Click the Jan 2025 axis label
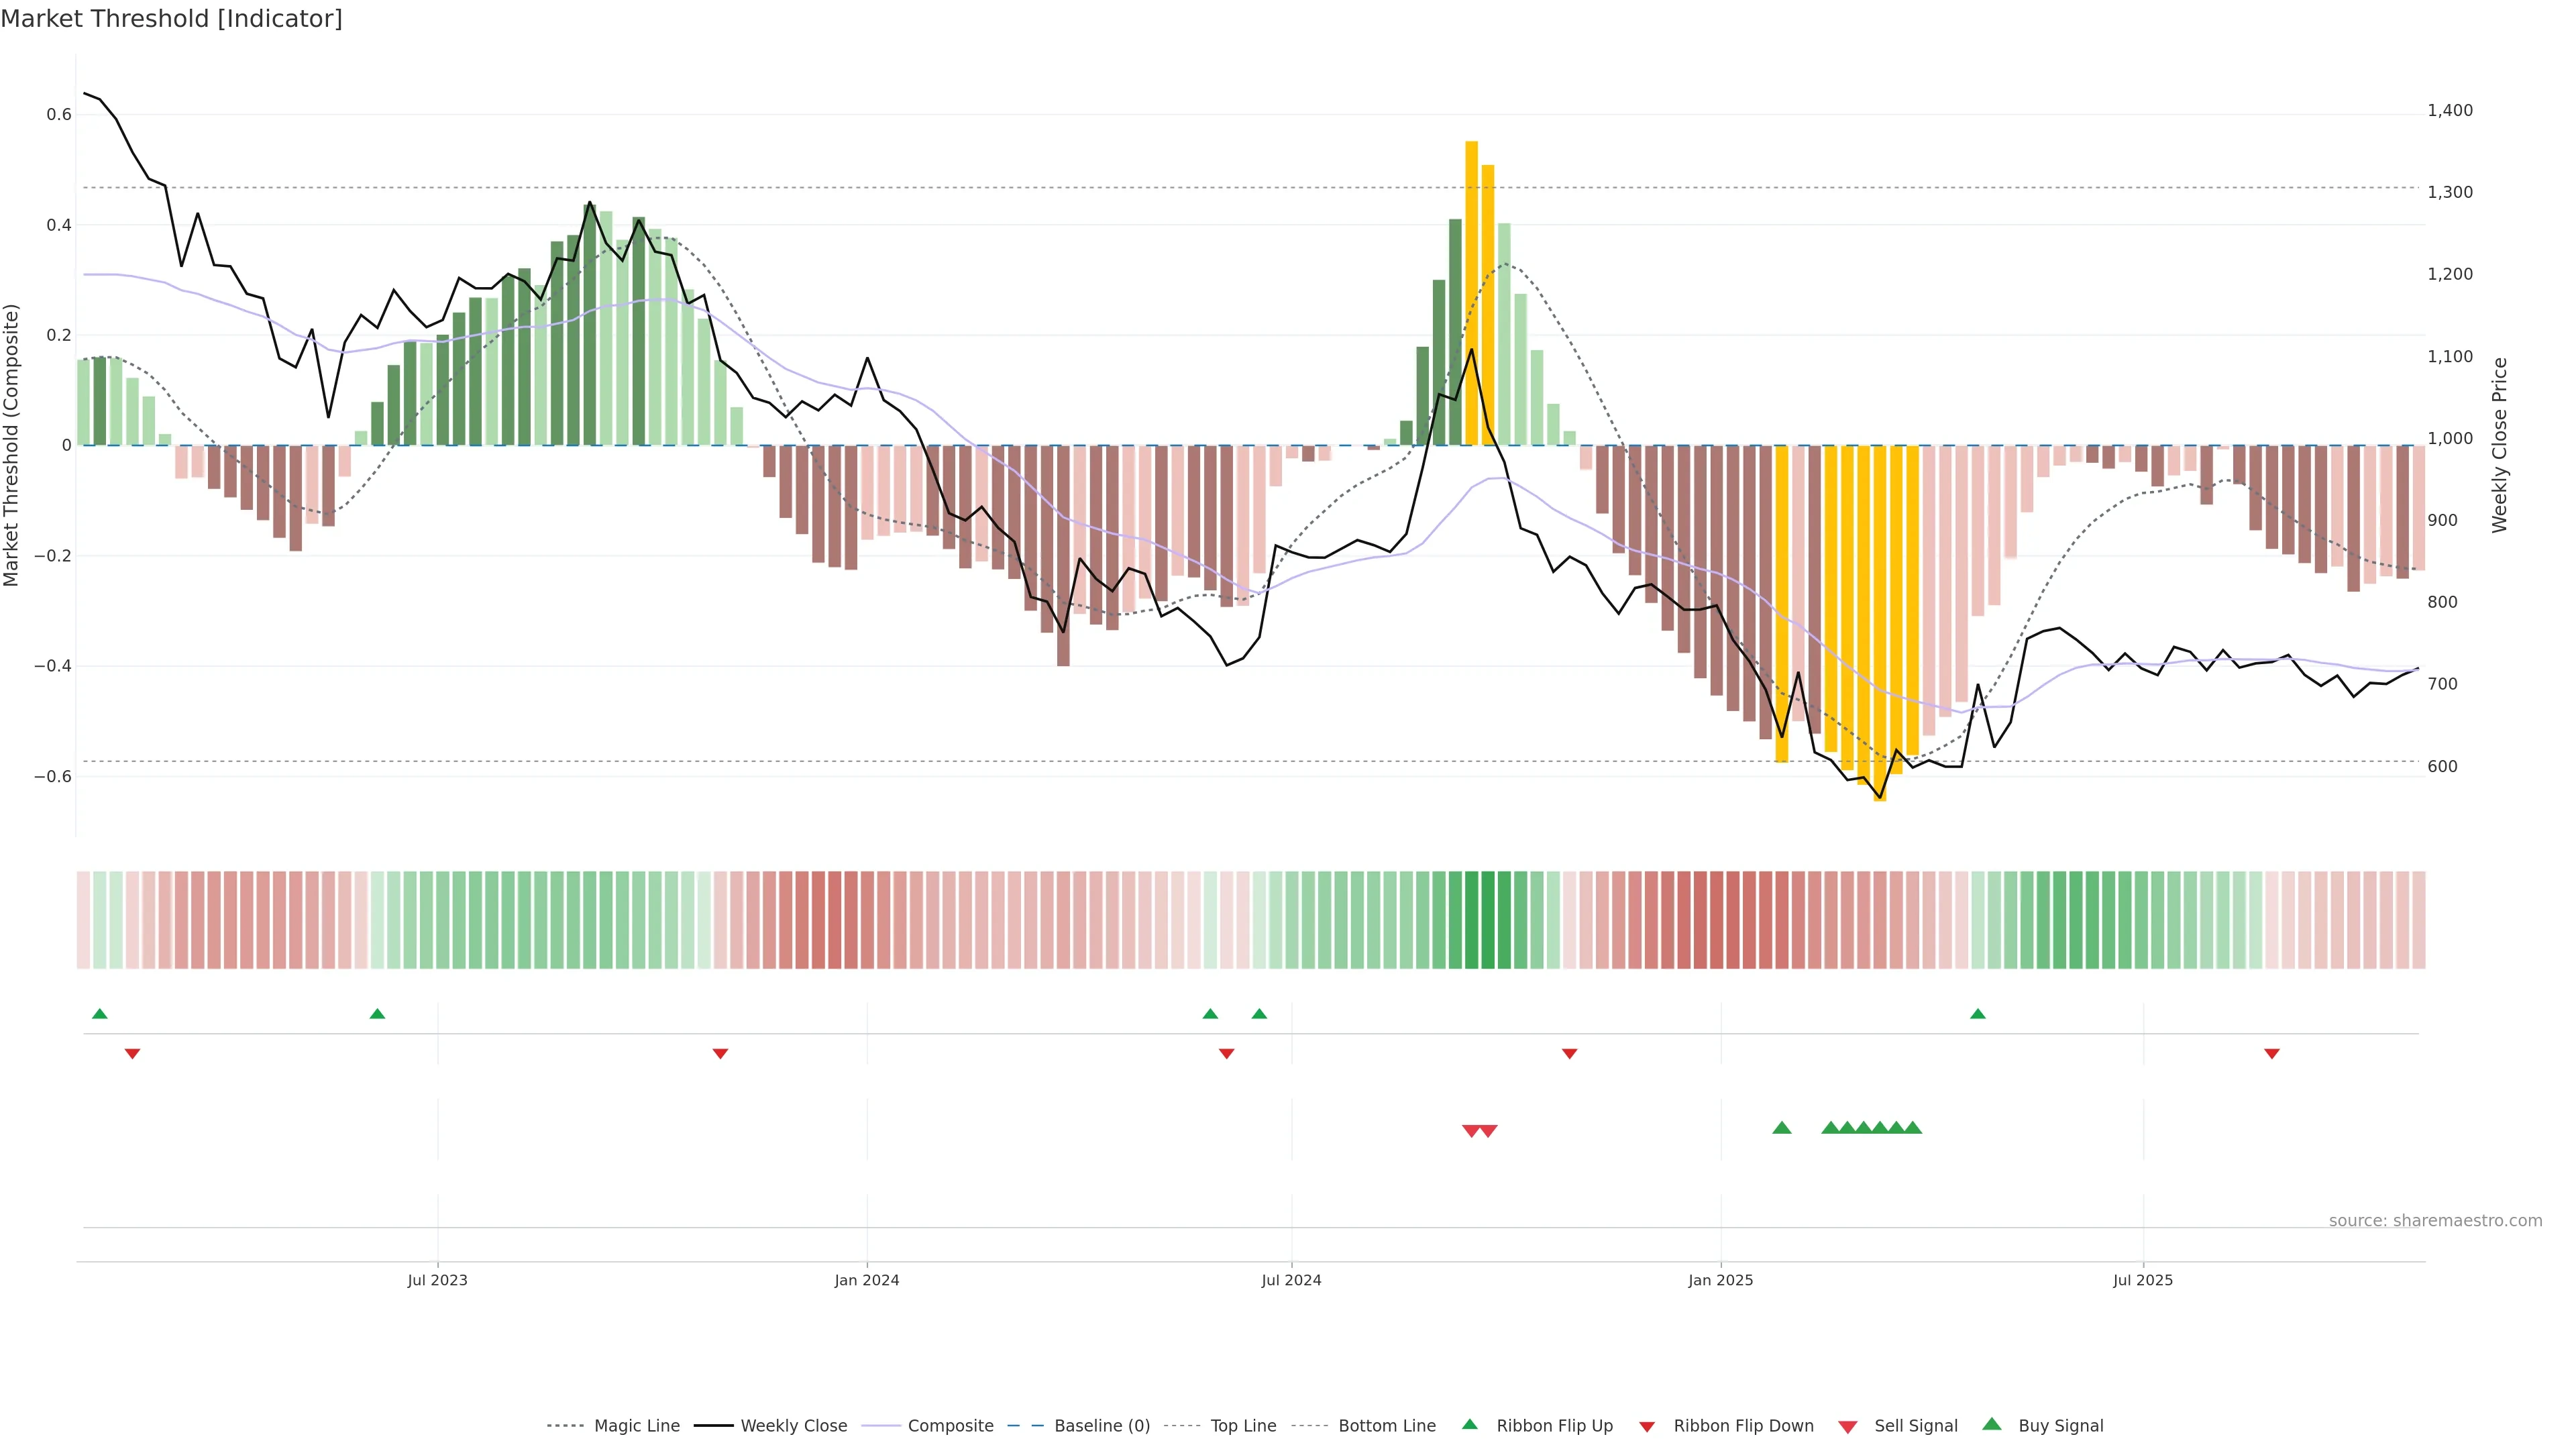Image resolution: width=2576 pixels, height=1449 pixels. click(1720, 1280)
